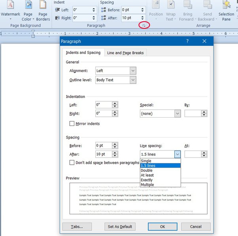Click the dialog Spacing After field
The width and height of the screenshot is (238, 236).
(104, 154)
